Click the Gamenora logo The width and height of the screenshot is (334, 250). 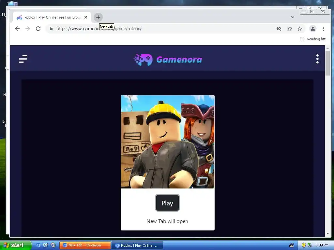click(x=168, y=60)
